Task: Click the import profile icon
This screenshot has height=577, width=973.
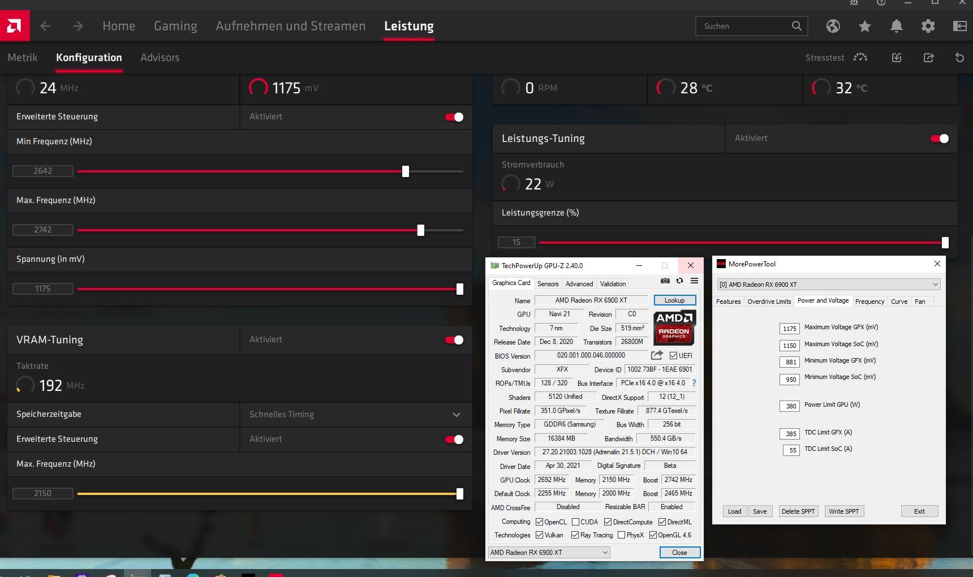Action: coord(897,57)
